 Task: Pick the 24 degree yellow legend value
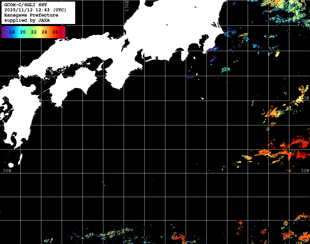[44, 32]
